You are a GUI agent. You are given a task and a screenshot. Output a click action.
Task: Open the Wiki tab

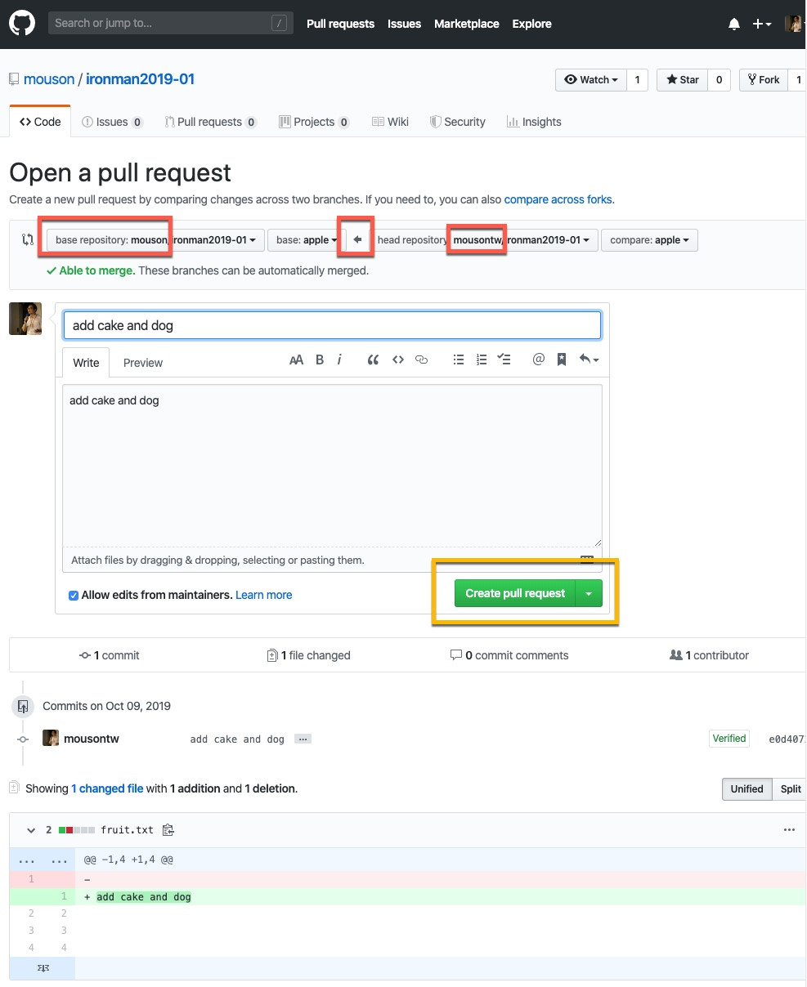[390, 122]
